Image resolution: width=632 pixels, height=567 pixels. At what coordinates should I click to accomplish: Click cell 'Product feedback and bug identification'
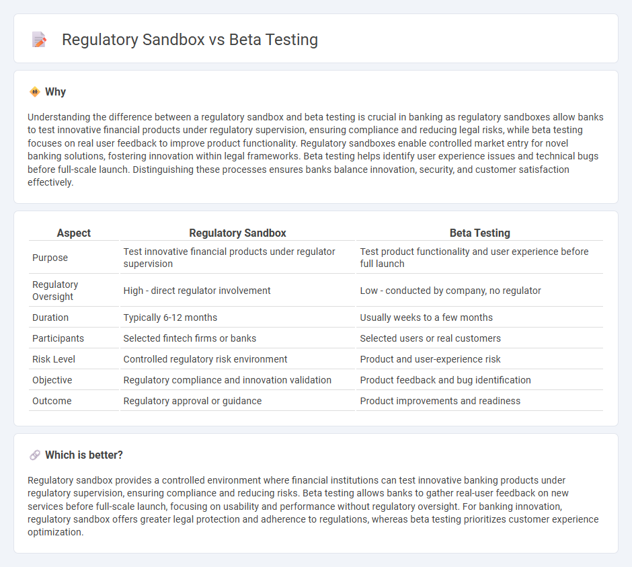coord(479,380)
